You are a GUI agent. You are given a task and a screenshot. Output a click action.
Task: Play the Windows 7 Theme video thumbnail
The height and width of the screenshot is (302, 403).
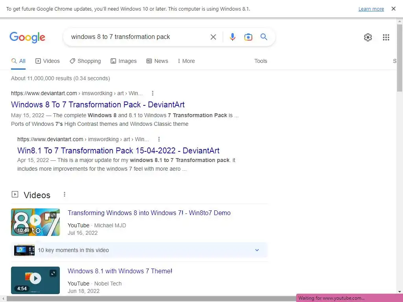tap(35, 280)
